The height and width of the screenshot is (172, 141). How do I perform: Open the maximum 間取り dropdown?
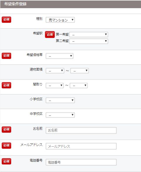(x=79, y=85)
